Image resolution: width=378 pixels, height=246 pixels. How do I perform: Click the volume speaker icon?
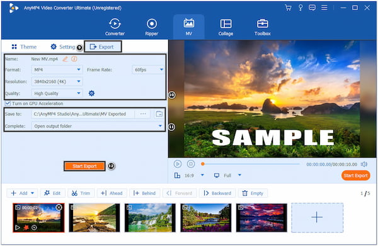coord(364,164)
